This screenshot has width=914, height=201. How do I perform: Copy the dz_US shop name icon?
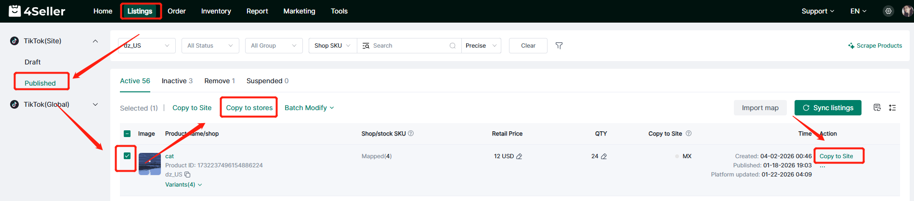tap(187, 175)
